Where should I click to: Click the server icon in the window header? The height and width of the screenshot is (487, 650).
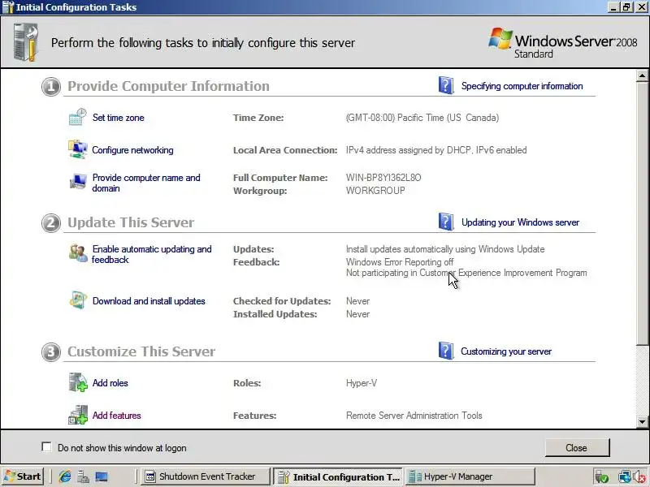pyautogui.click(x=26, y=42)
